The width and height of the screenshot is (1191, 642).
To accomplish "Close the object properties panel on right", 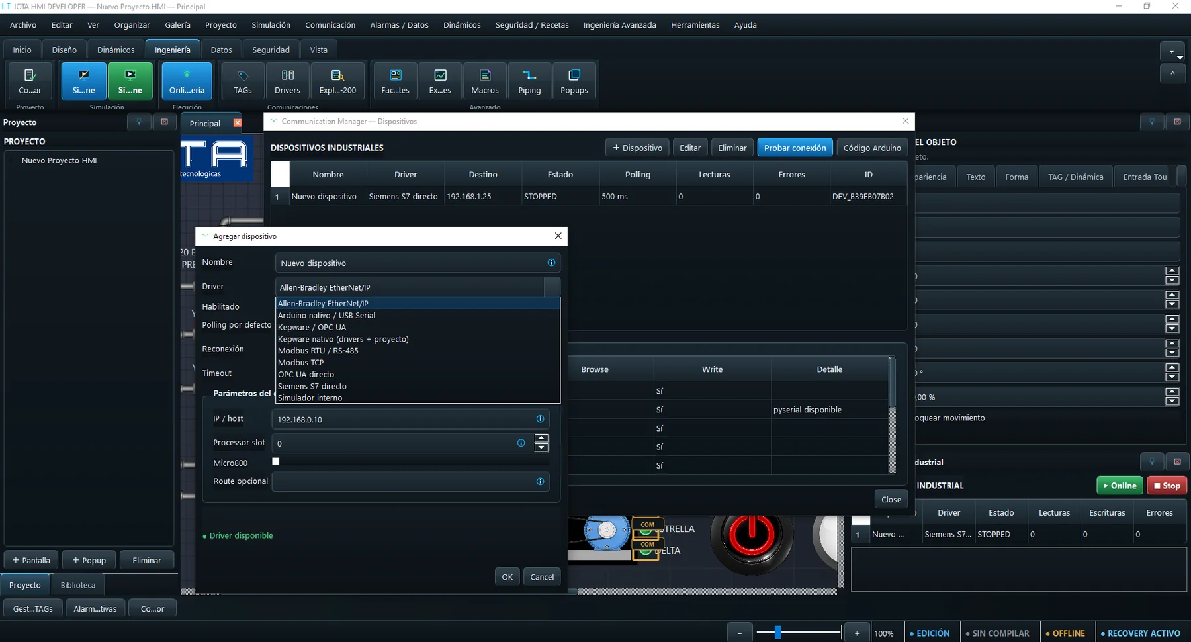I will (x=1177, y=122).
